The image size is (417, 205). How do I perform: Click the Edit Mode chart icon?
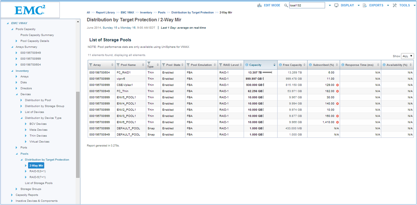260,5
